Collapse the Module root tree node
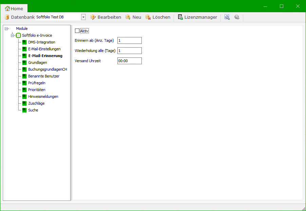This screenshot has width=306, height=211. (6, 29)
